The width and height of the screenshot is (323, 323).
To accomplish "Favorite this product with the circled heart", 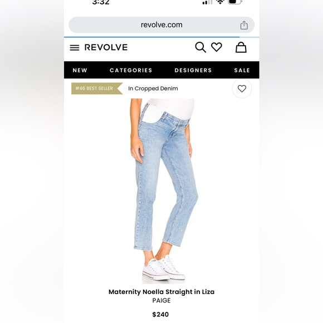I will [242, 89].
